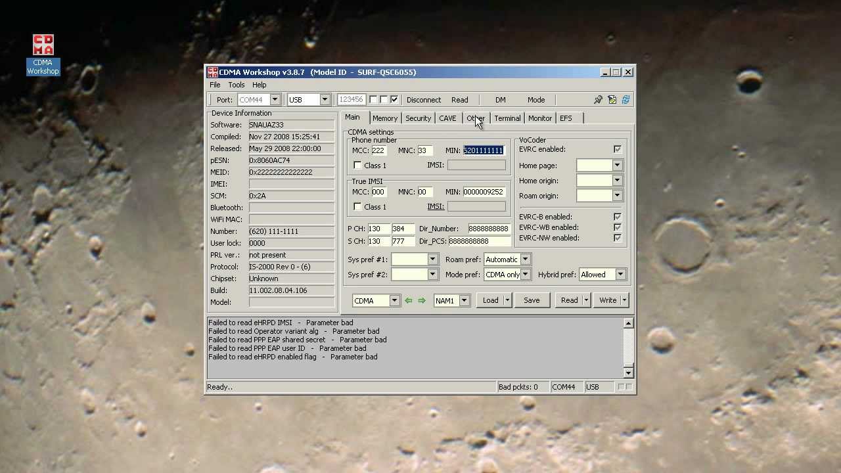The width and height of the screenshot is (841, 473).
Task: Switch to the Monitor tab
Action: (x=540, y=118)
